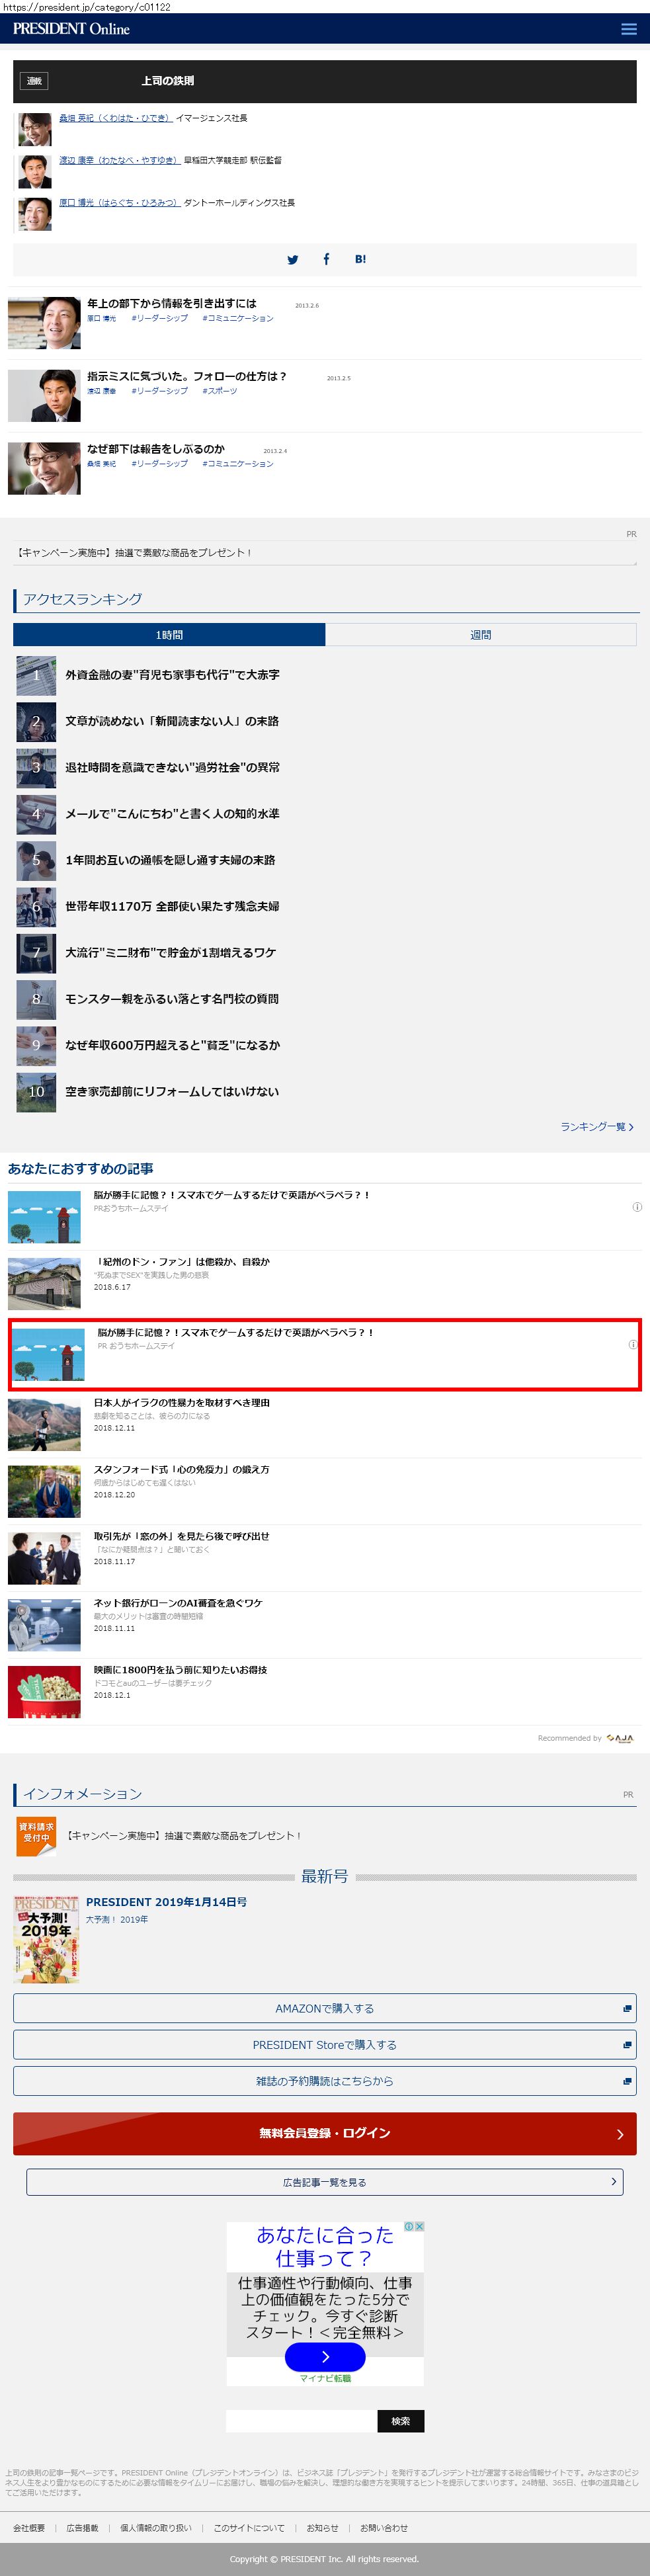The height and width of the screenshot is (2576, 650).
Task: Switch ranking to the 週間 tab
Action: pos(481,634)
